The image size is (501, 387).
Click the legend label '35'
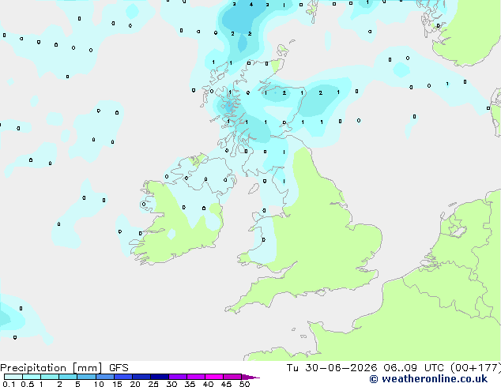click(x=190, y=384)
